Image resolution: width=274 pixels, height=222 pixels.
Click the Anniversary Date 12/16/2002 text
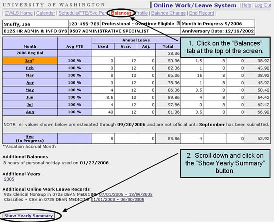coord(218,31)
